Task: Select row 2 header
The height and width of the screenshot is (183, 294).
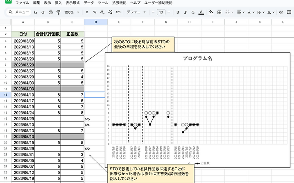Action: pos(5,34)
